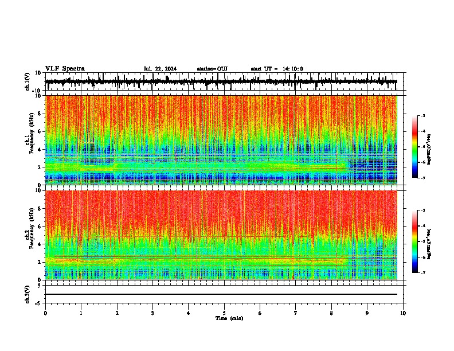This screenshot has width=454, height=351.
Task: Click the ch.2 "Frequency (kHz)" axis label
Action: point(32,228)
